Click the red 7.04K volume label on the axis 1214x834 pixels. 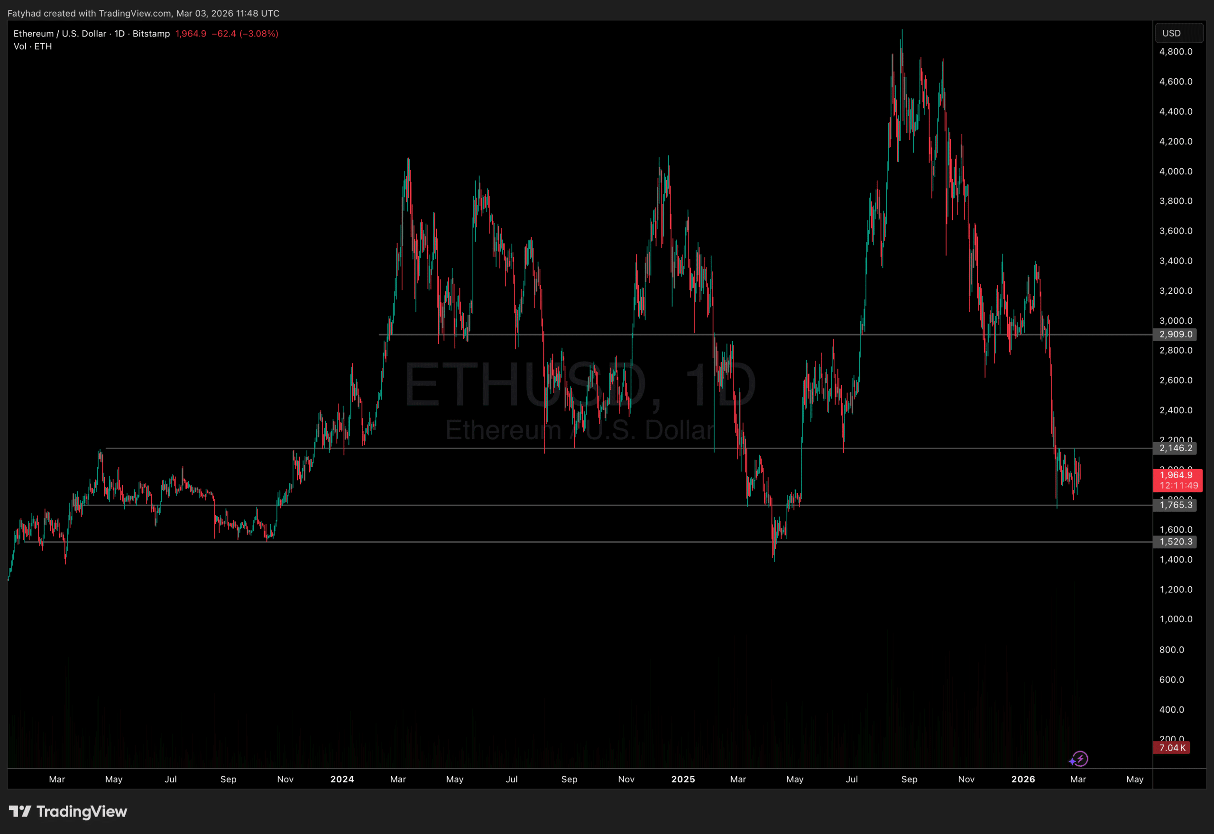[x=1172, y=748]
